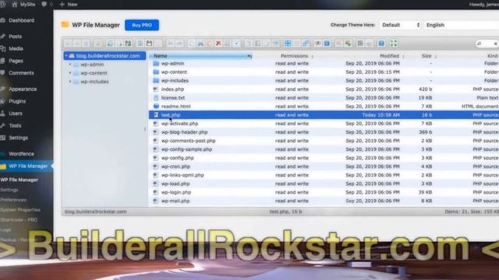Screen dimensions: 499x280
Task: Click the WP File Manager folder logo
Action: [65, 24]
